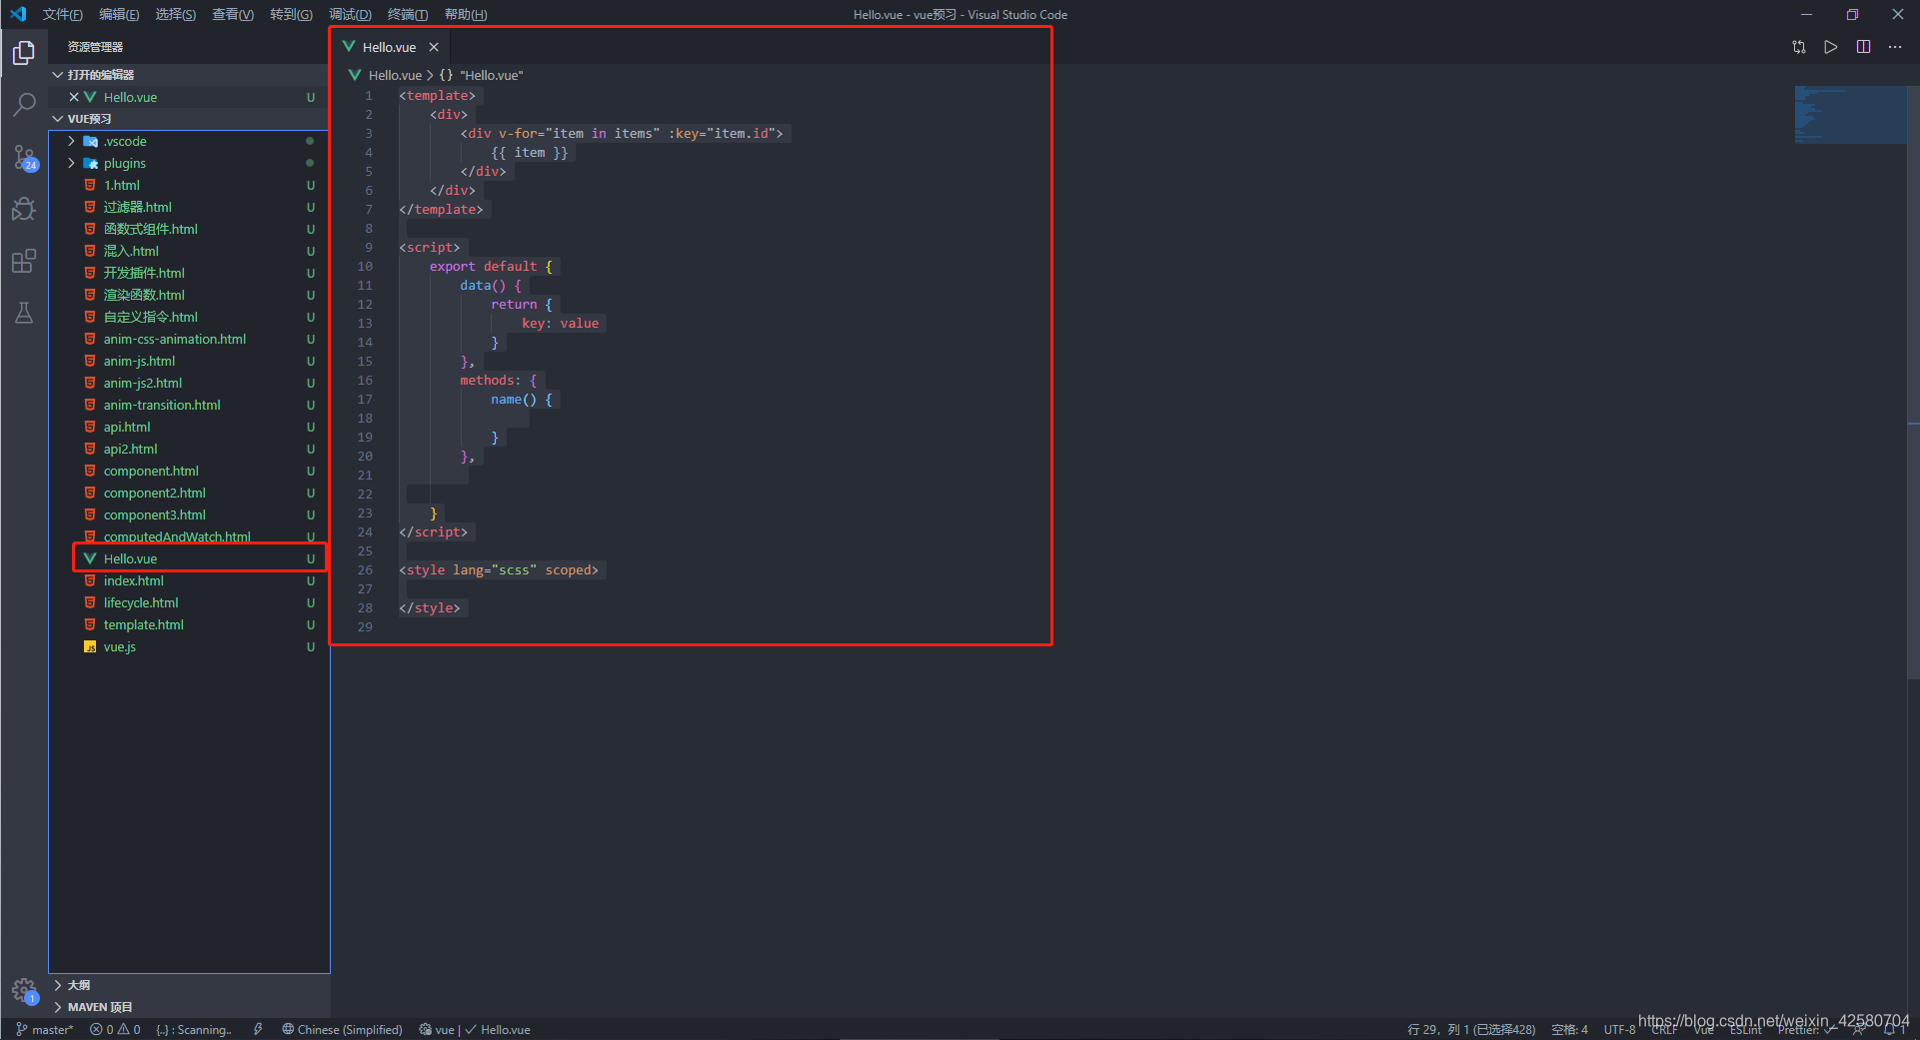Click the compare changes icon in editor toolbar
This screenshot has height=1040, width=1920.
pyautogui.click(x=1799, y=47)
